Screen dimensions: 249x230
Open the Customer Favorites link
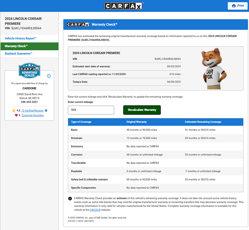(x=32, y=115)
